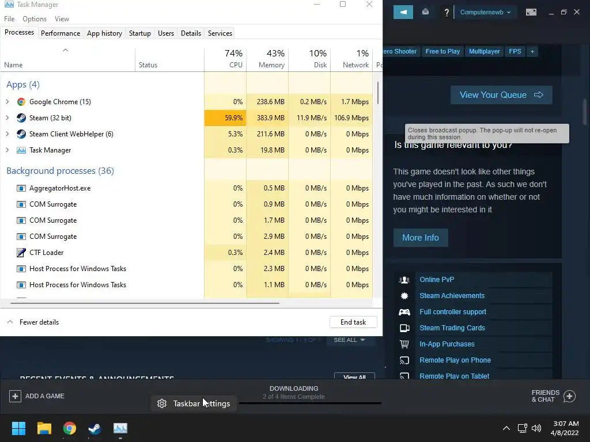Image resolution: width=590 pixels, height=442 pixels.
Task: Open the Computernewb account dropdown
Action: click(x=485, y=13)
